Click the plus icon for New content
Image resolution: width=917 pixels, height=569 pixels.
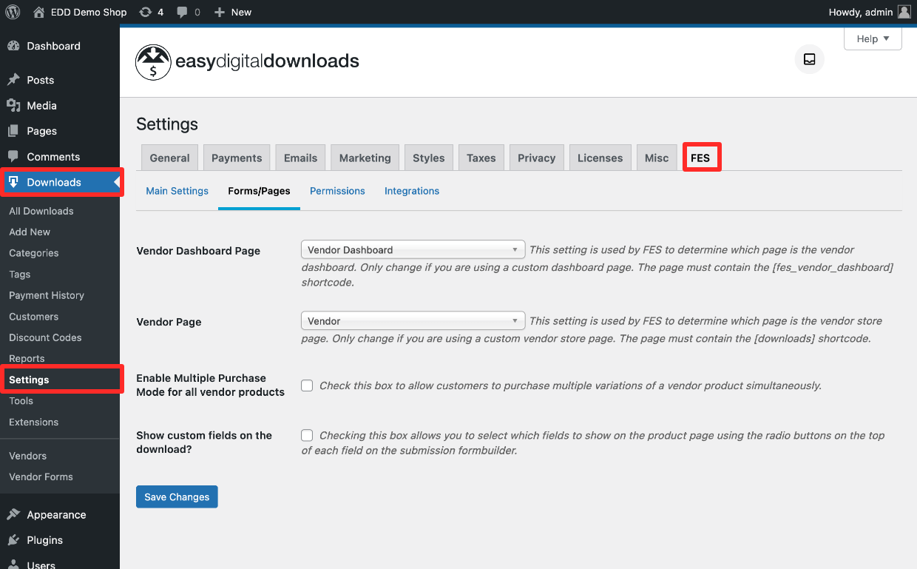click(x=219, y=12)
